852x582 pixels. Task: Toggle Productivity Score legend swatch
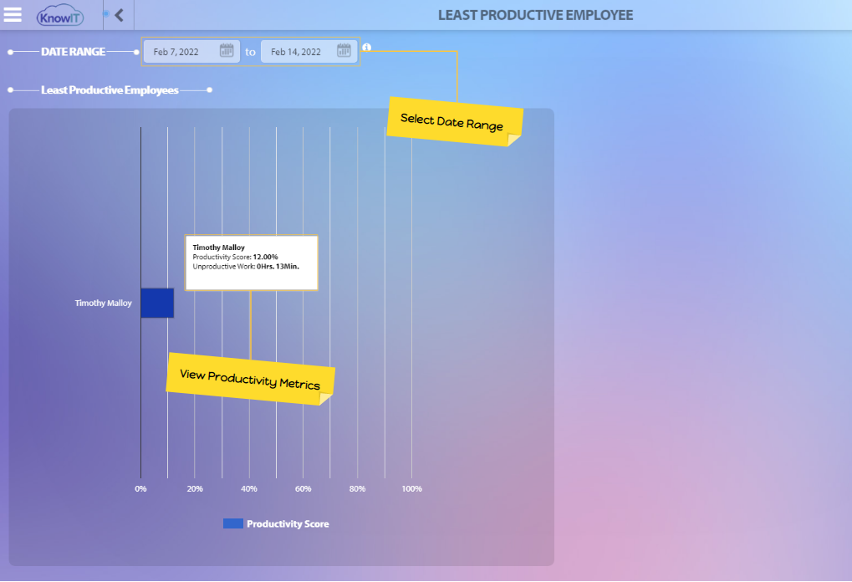[233, 523]
